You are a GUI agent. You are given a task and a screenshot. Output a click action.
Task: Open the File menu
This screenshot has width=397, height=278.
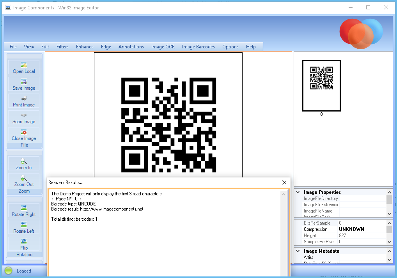click(x=13, y=47)
